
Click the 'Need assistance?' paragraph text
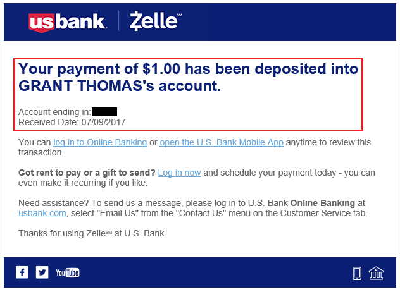point(193,208)
